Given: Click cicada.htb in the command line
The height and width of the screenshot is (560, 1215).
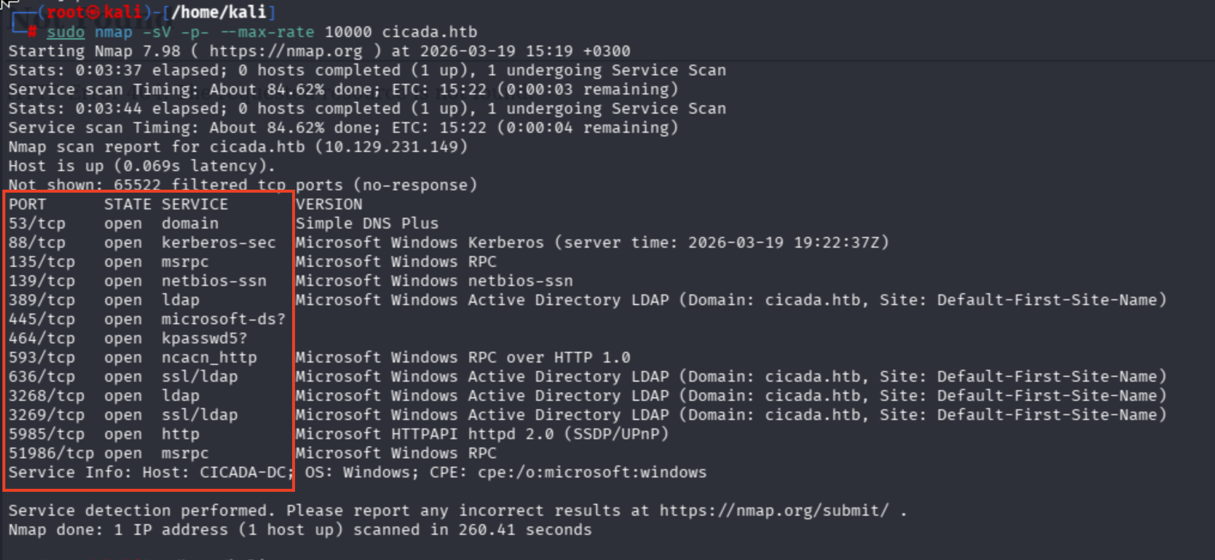Looking at the screenshot, I should click(x=429, y=32).
